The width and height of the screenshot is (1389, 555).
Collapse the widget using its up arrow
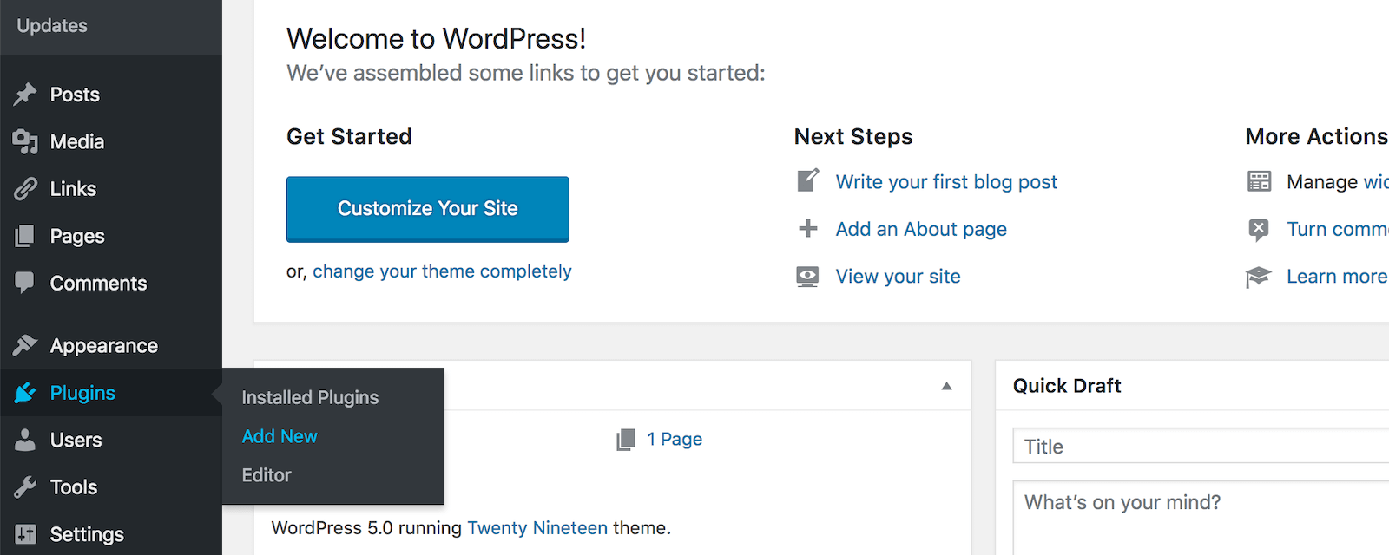click(x=945, y=386)
